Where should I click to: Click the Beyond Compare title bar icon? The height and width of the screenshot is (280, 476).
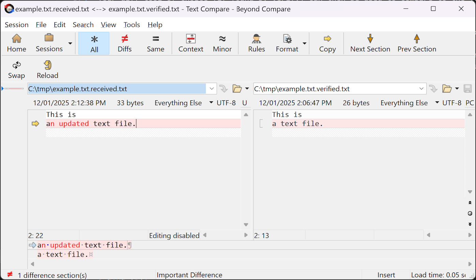(x=9, y=9)
